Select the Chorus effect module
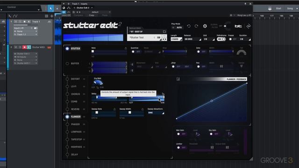The image size is (299, 168). (76, 94)
